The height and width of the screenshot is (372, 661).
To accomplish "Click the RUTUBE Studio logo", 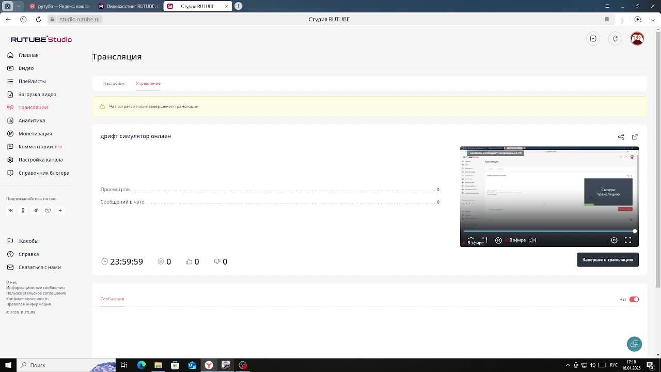I will point(41,39).
